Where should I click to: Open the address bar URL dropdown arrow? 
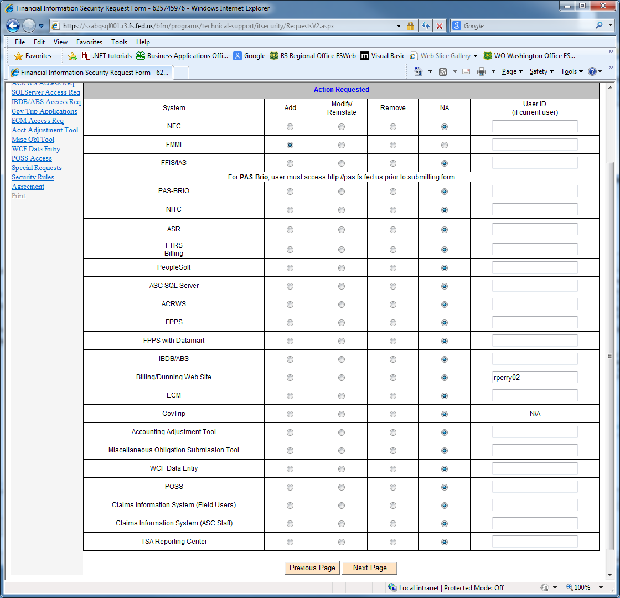[399, 26]
